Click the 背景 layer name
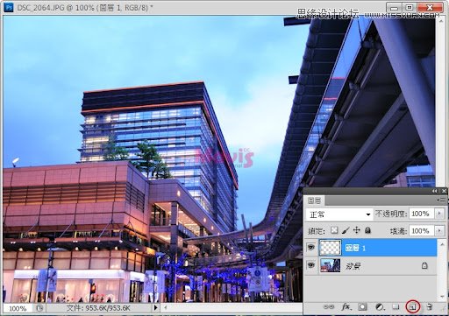 tap(353, 266)
